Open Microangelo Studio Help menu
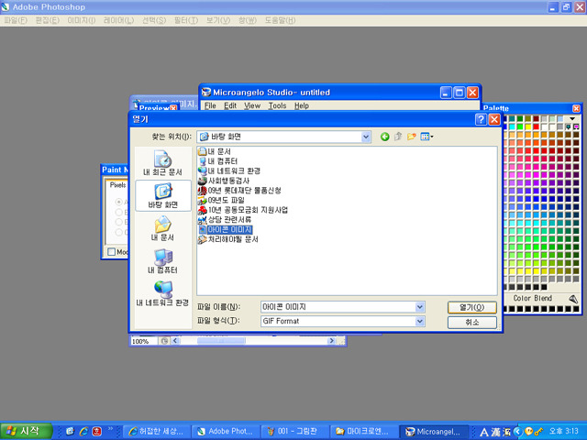Screen dimensions: 587x440 coord(302,106)
